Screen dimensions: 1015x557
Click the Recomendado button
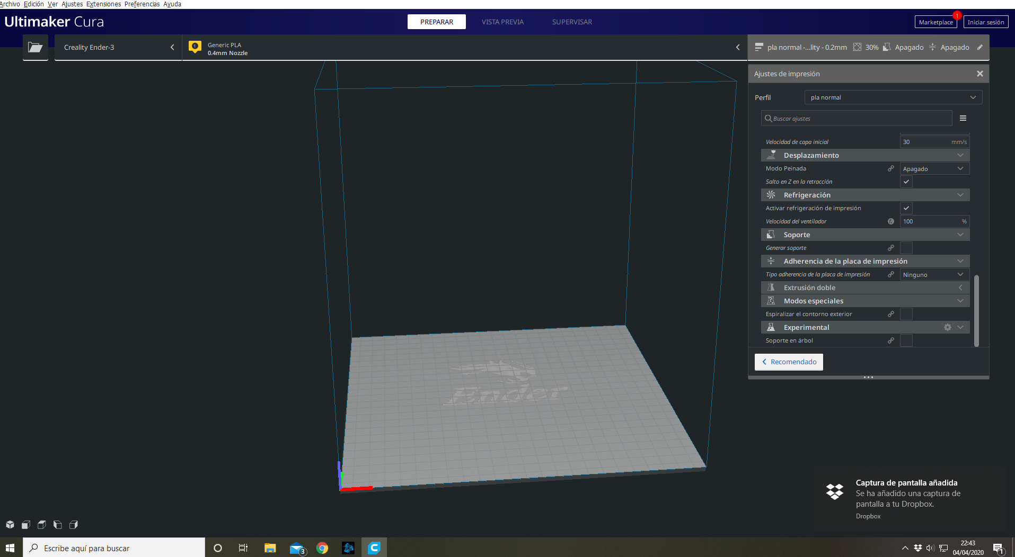pos(789,362)
